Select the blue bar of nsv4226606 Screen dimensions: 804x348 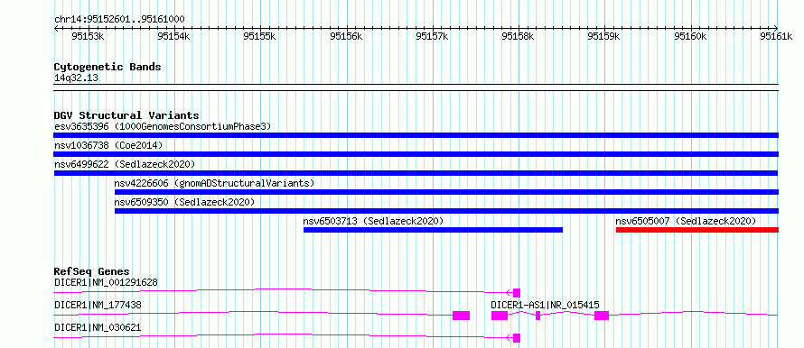coord(446,192)
